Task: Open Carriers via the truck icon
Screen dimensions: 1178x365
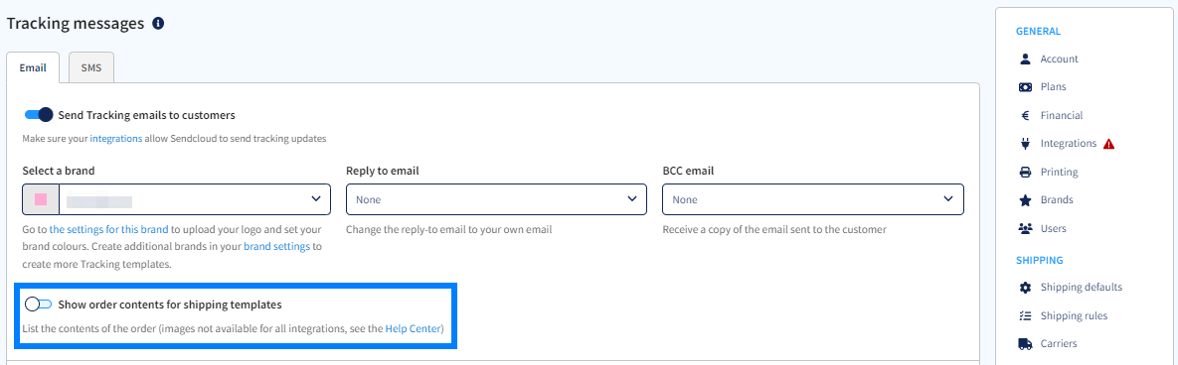Action: 1025,344
